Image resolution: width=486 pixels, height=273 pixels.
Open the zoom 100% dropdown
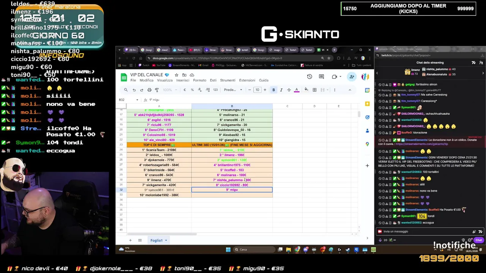tap(169, 90)
